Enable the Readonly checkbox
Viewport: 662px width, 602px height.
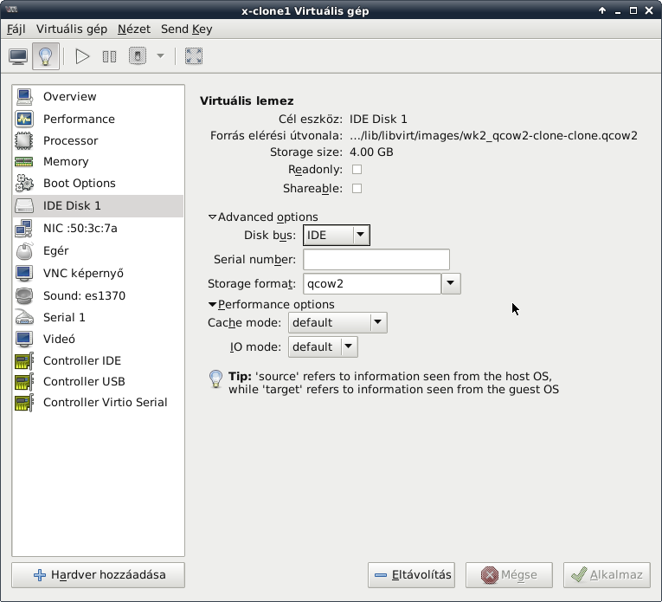point(357,170)
